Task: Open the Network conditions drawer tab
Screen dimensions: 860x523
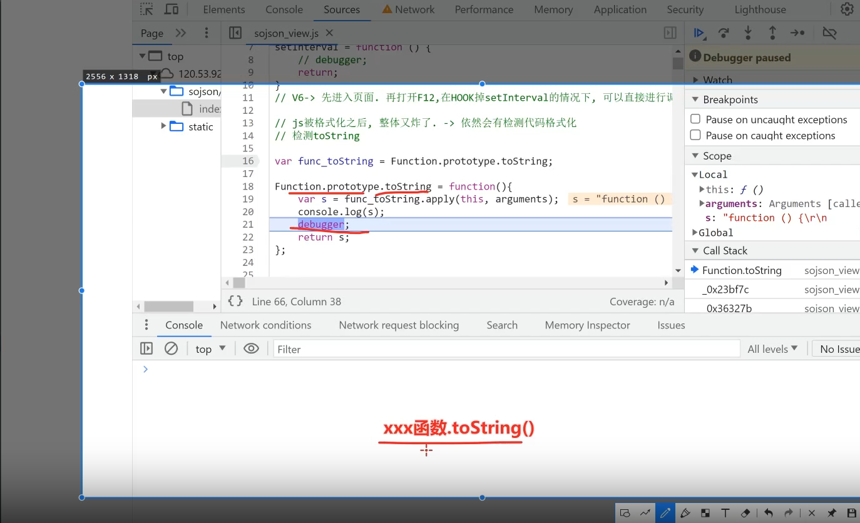Action: pos(265,325)
